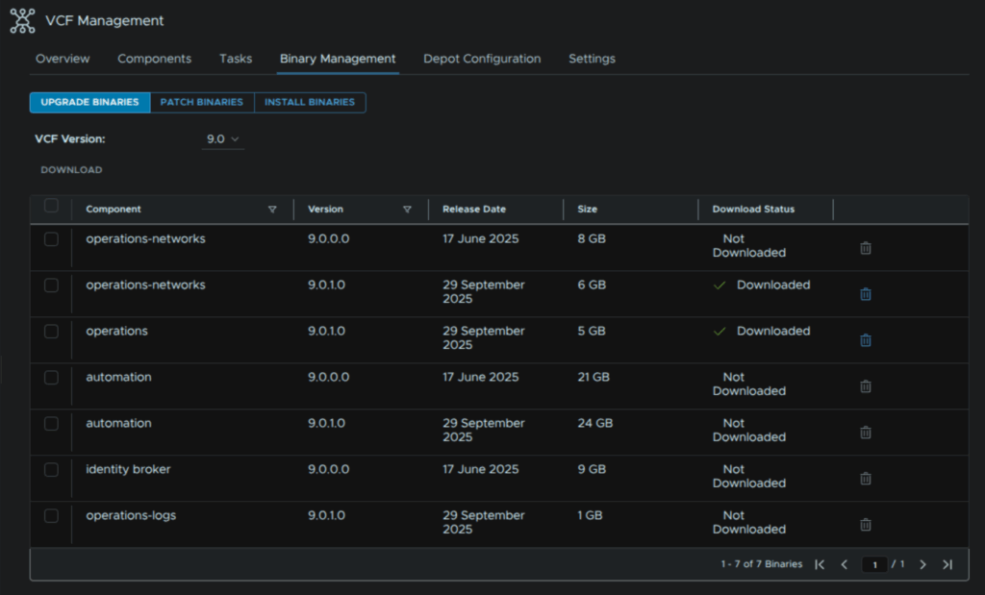Click the page number input field
The height and width of the screenshot is (595, 985).
874,565
